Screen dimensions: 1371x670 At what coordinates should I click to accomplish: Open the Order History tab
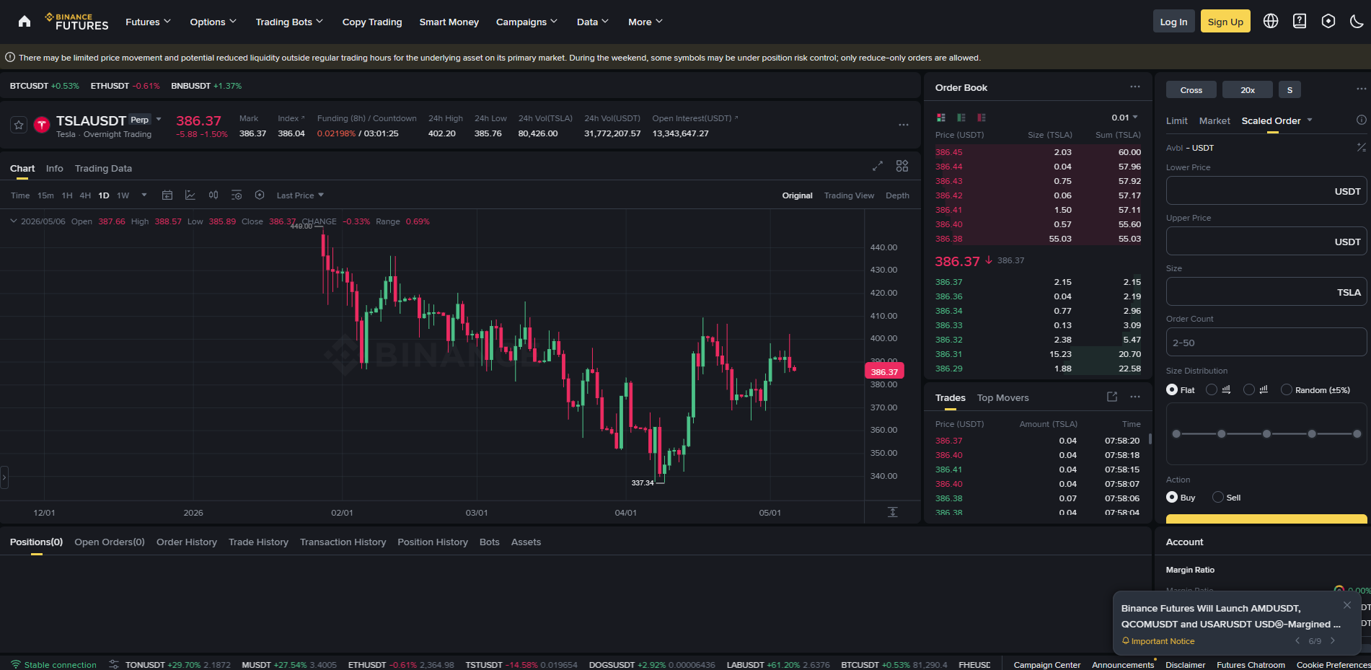(187, 542)
